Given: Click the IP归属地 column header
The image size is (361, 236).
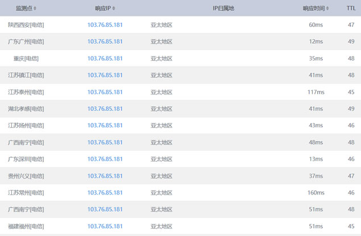Looking at the screenshot, I should pyautogui.click(x=223, y=9).
